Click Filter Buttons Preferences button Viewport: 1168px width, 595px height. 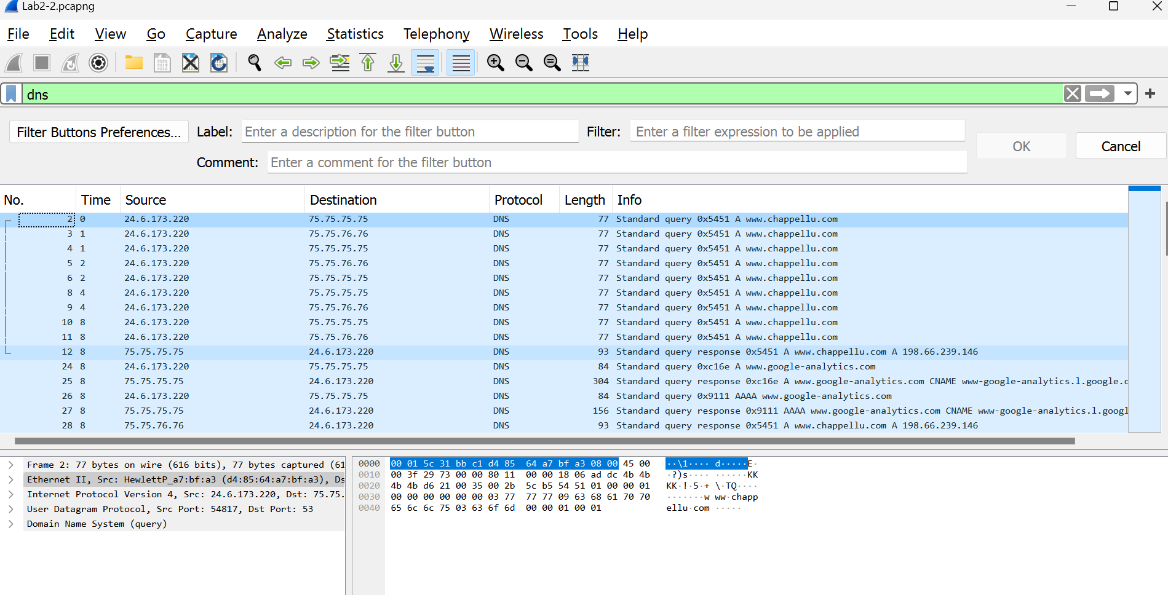99,132
